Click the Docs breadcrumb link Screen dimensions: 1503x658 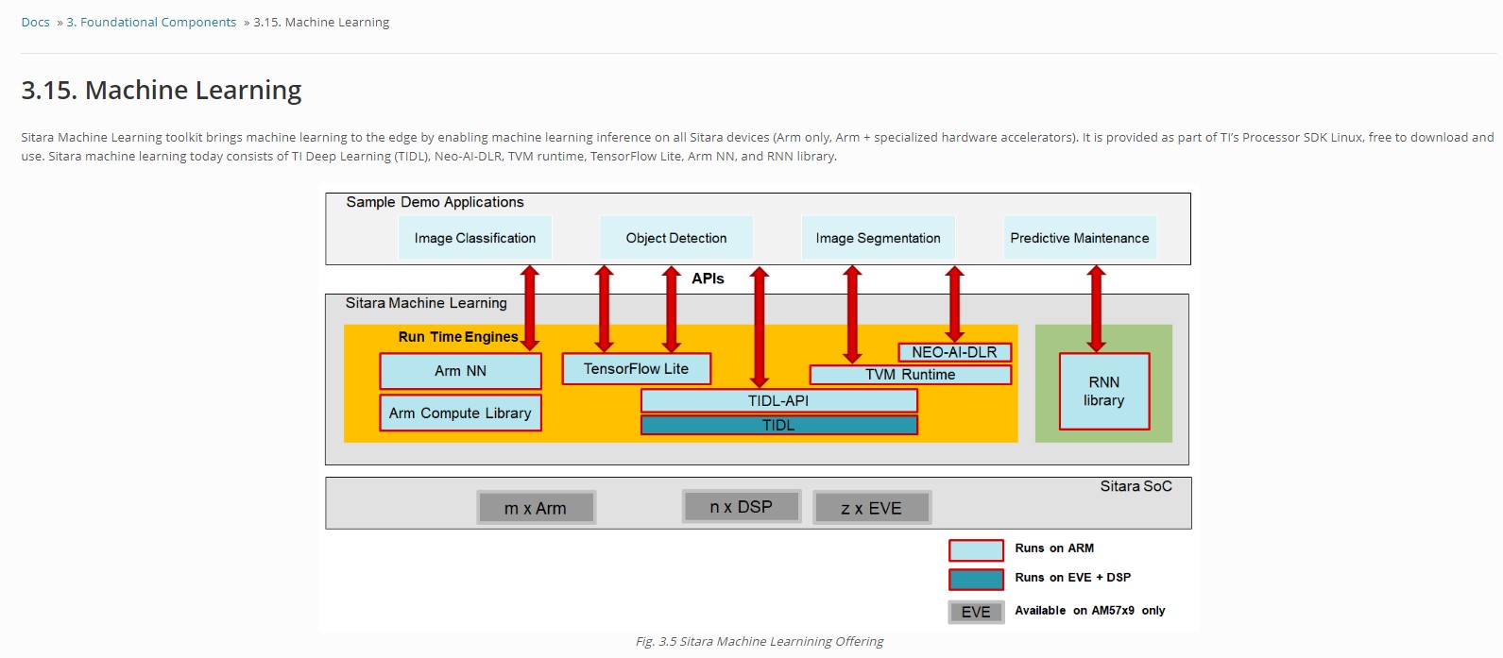tap(35, 22)
